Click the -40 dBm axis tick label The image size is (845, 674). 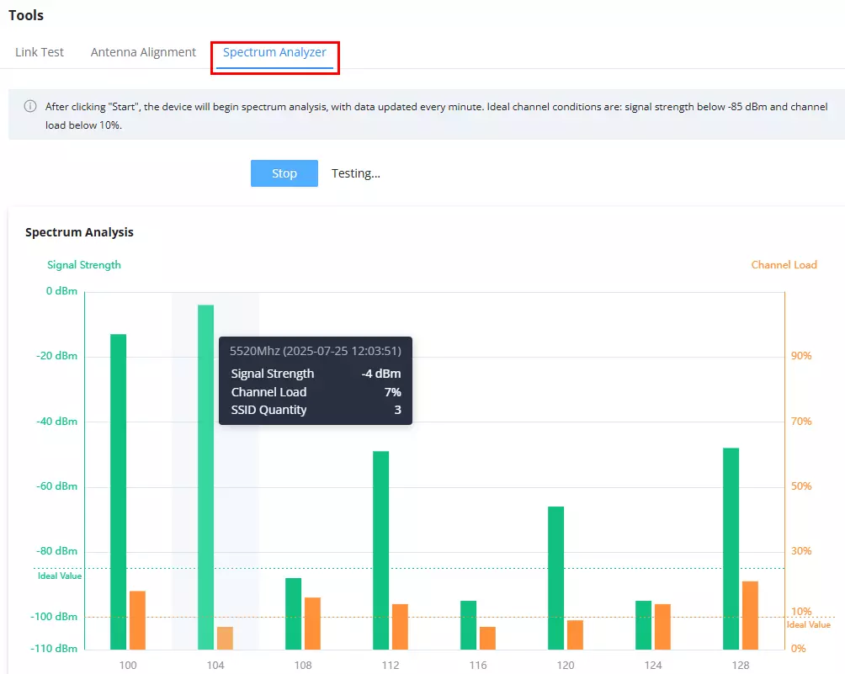[x=56, y=422]
